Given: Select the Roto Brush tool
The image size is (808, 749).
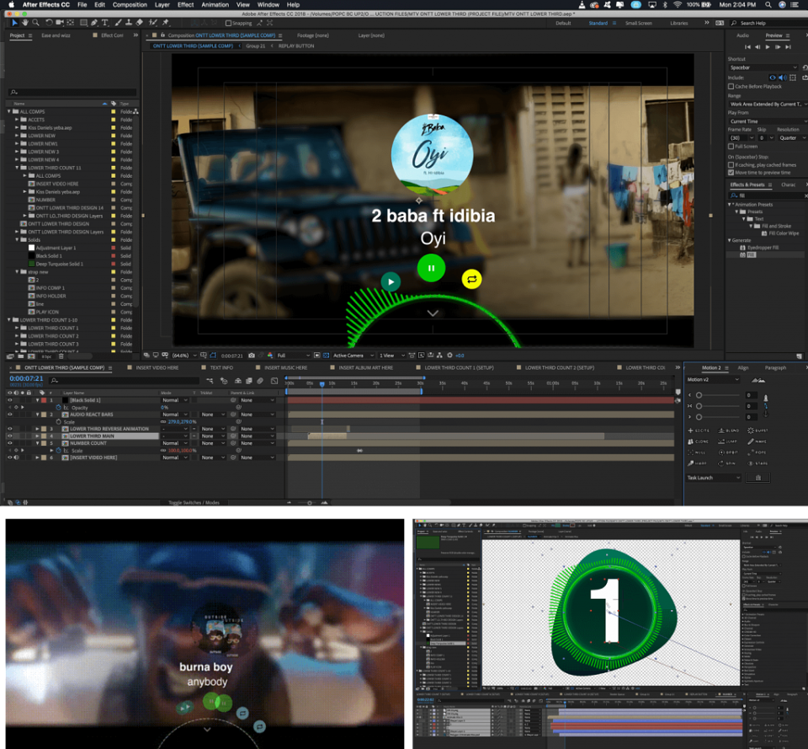Looking at the screenshot, I should [152, 23].
